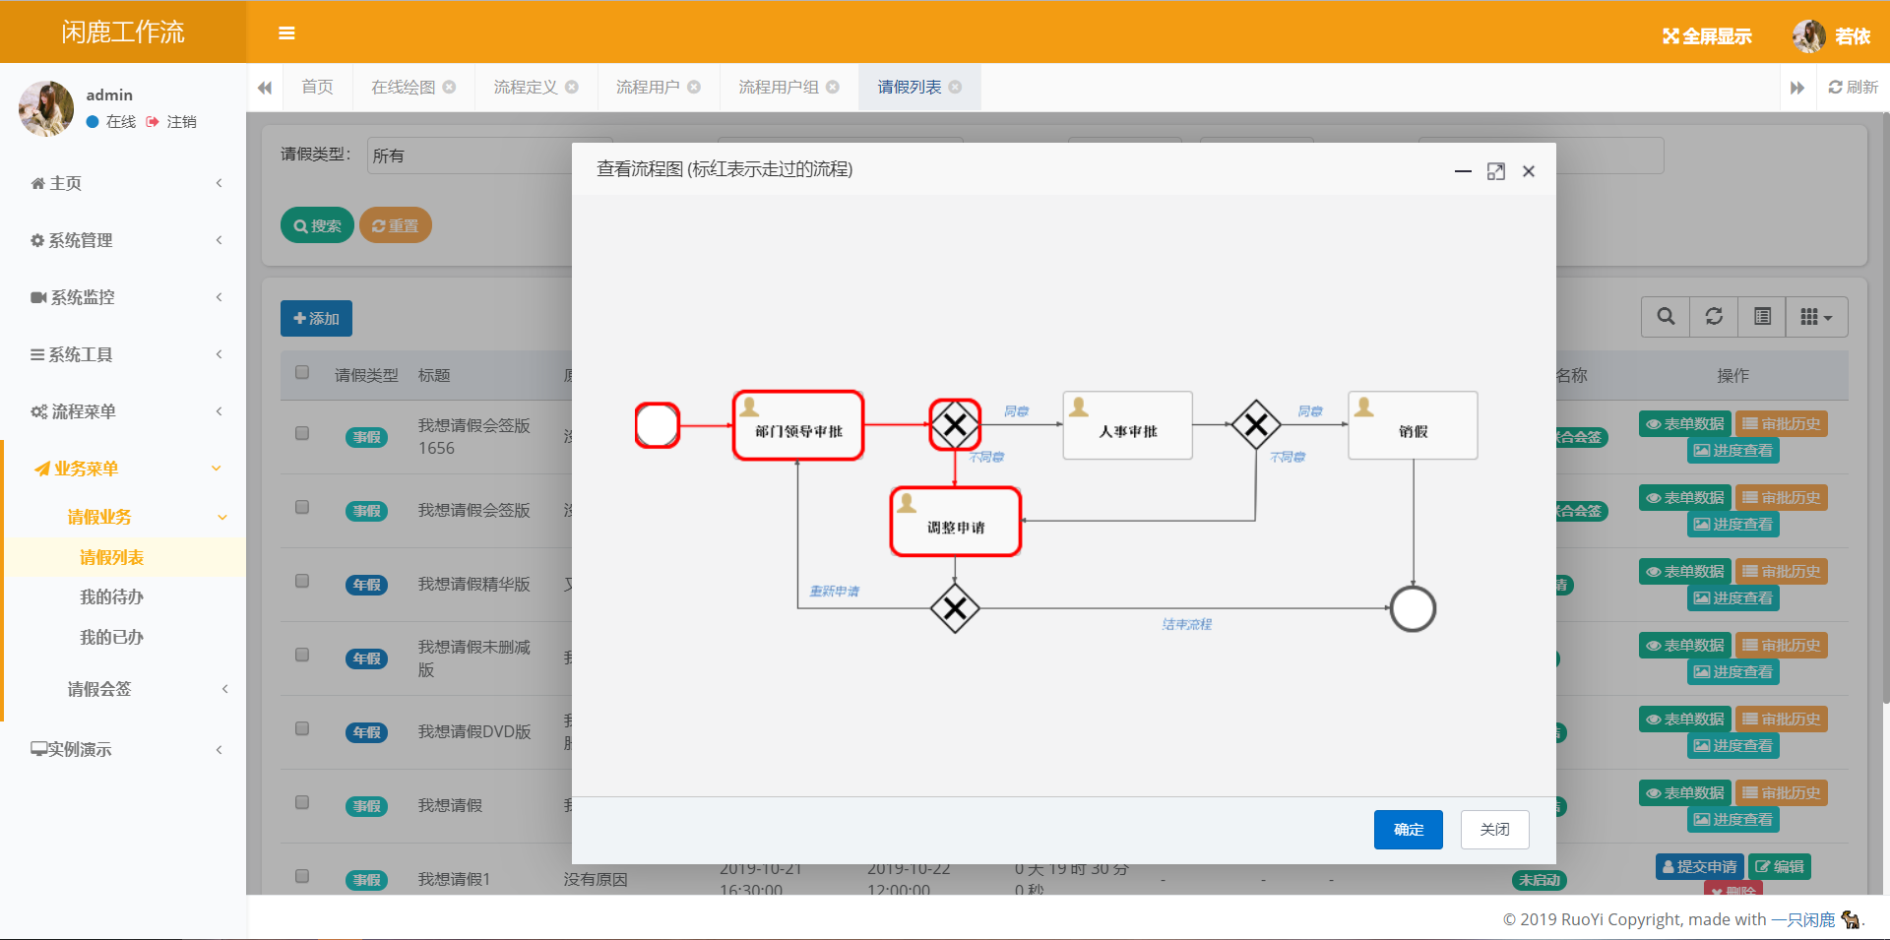This screenshot has width=1890, height=940.
Task: Expand the 主页 sidebar menu
Action: coord(123,183)
